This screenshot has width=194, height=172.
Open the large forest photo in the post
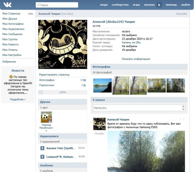(x=146, y=151)
